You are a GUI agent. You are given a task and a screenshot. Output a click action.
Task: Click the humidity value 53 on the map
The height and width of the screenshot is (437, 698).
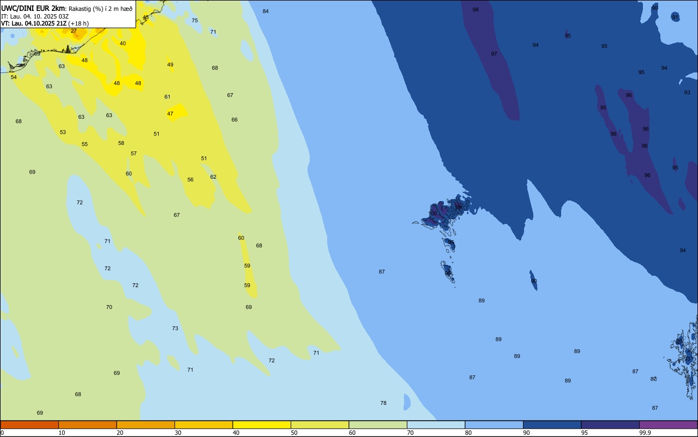point(63,132)
